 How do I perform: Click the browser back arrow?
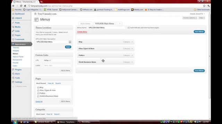(14, 6)
